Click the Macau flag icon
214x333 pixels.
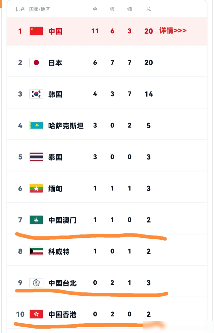pyautogui.click(x=36, y=220)
